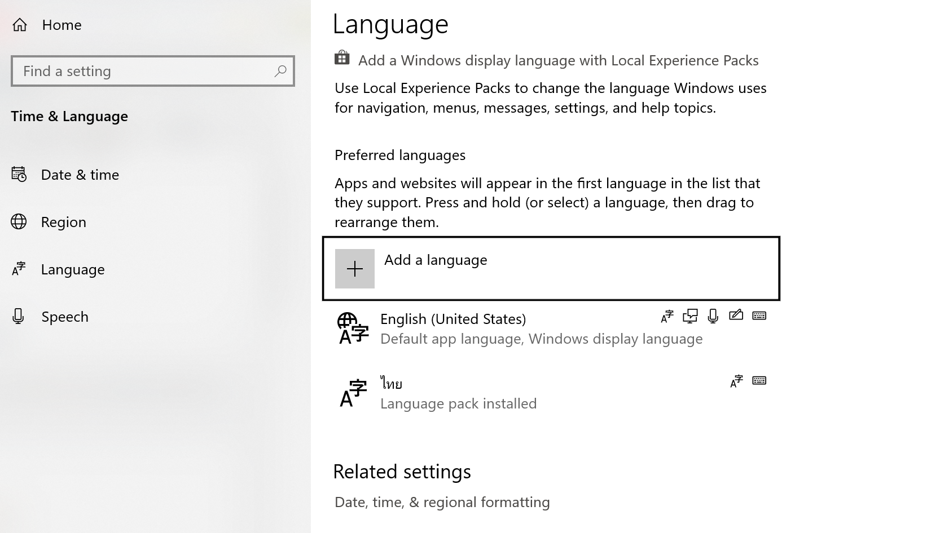This screenshot has width=940, height=533.
Task: Click the English language globe icon
Action: click(353, 328)
